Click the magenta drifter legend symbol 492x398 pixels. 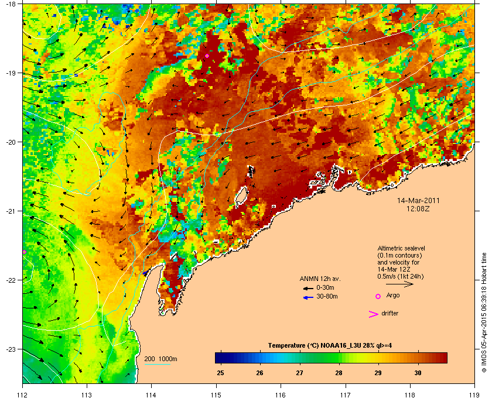click(374, 314)
